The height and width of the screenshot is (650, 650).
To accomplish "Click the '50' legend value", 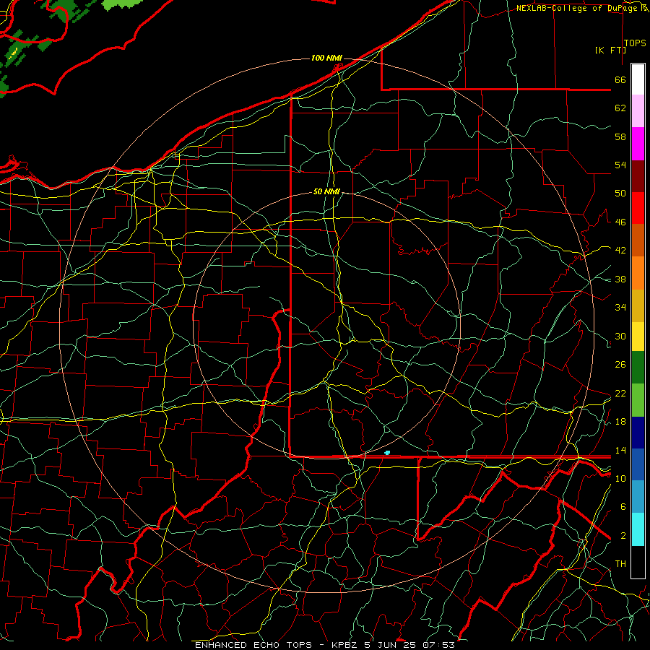I will click(x=620, y=193).
